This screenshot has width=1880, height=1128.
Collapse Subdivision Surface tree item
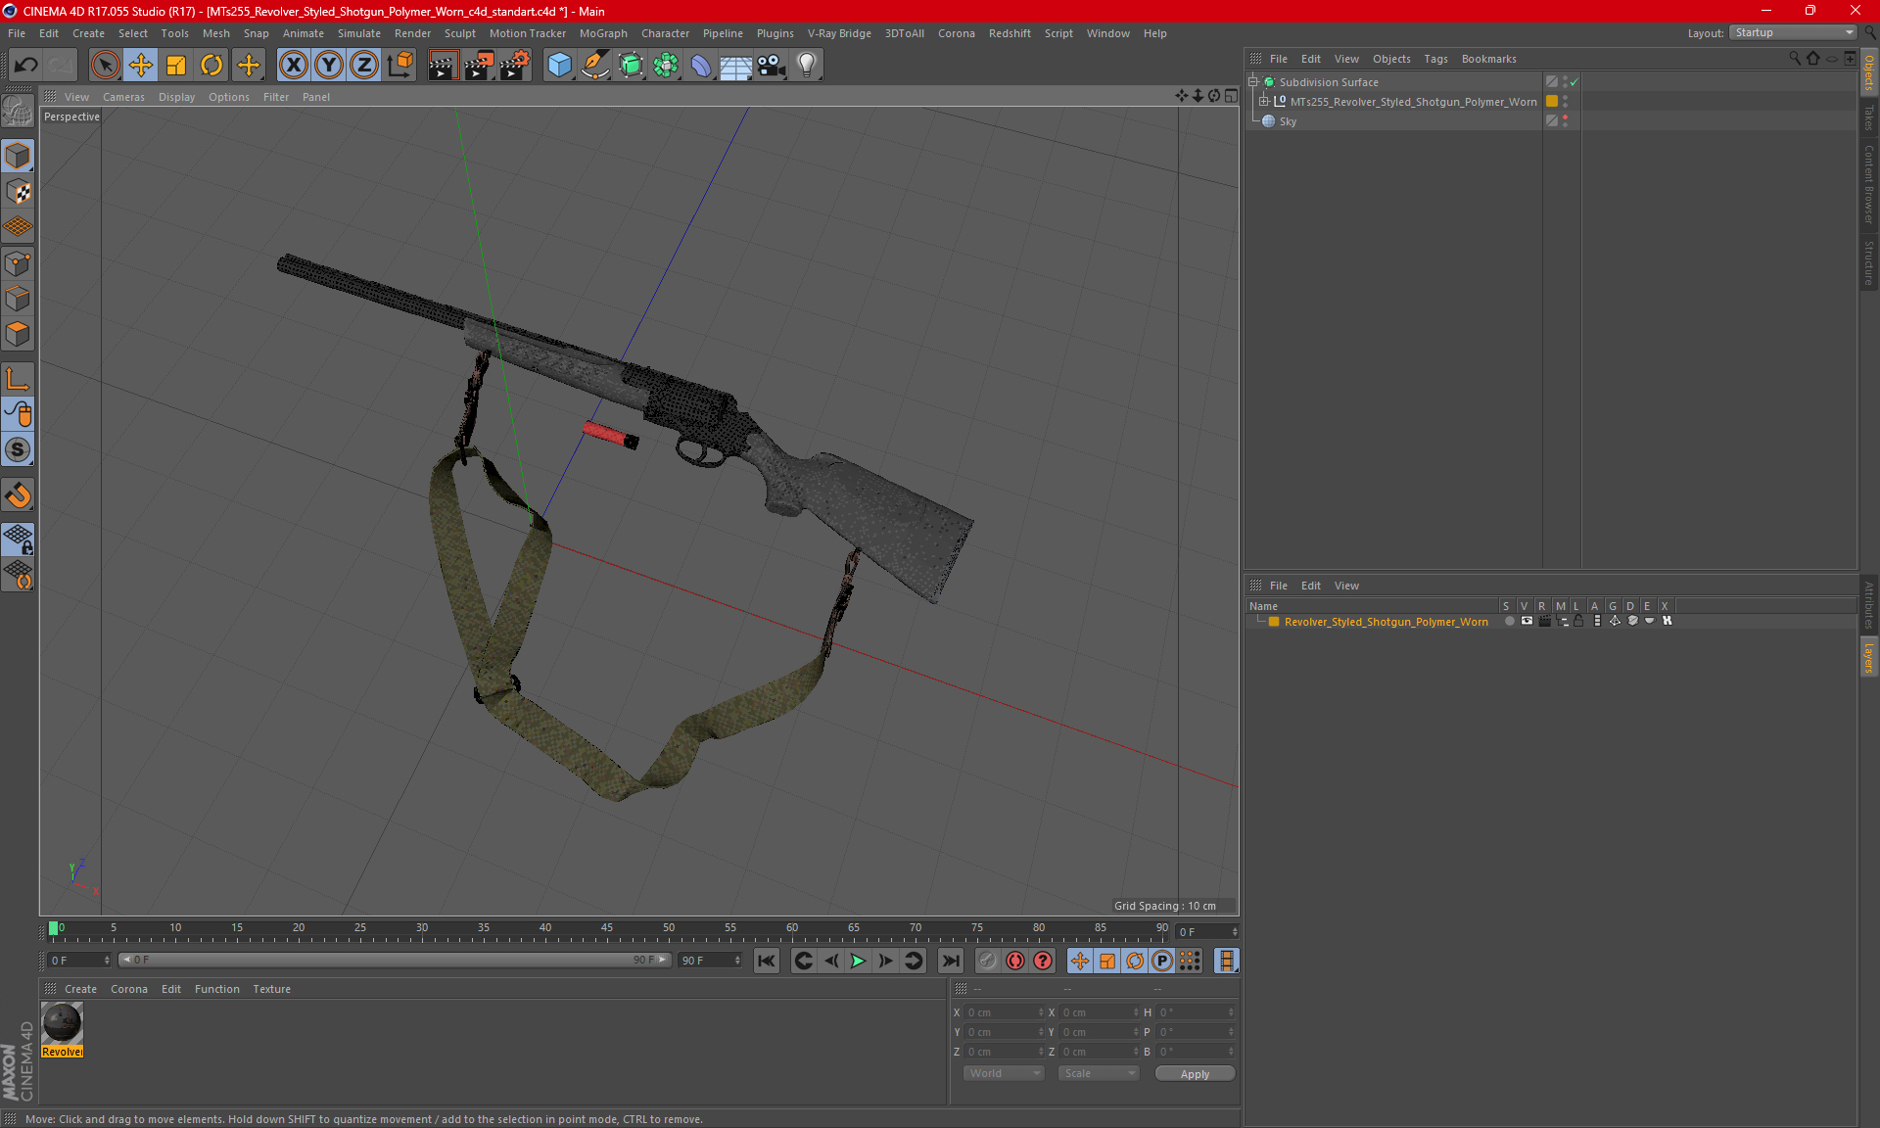tap(1252, 82)
